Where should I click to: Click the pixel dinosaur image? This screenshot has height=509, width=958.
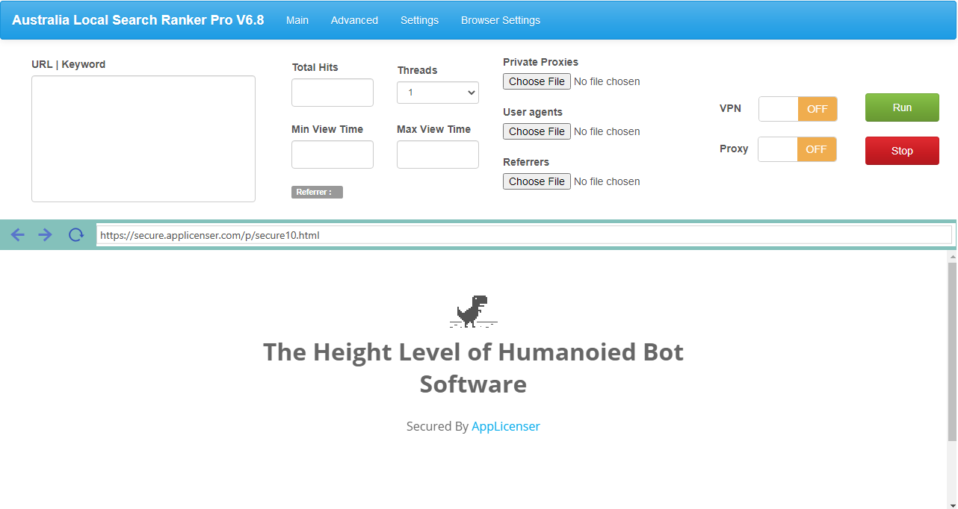point(474,311)
